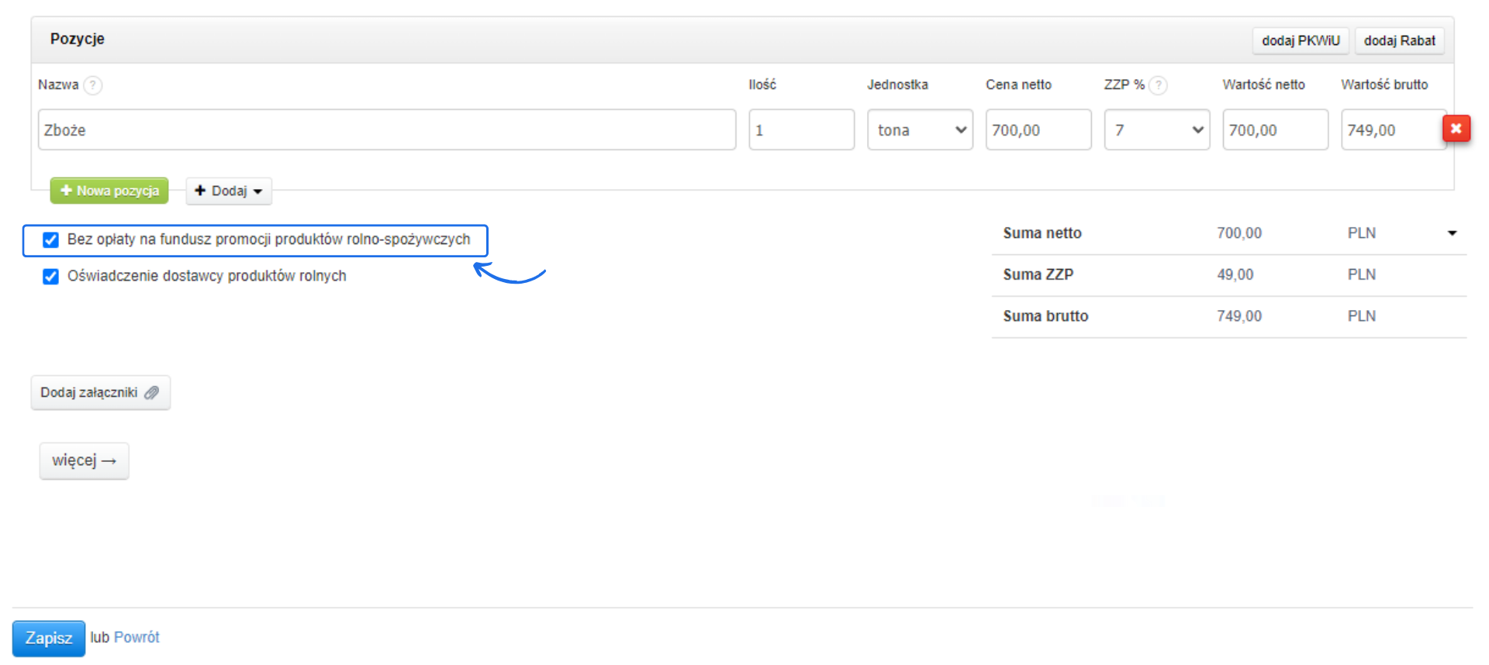This screenshot has height=665, width=1489.
Task: Untick Bez opłaty na fundusz promocji checkbox
Action: click(x=51, y=240)
